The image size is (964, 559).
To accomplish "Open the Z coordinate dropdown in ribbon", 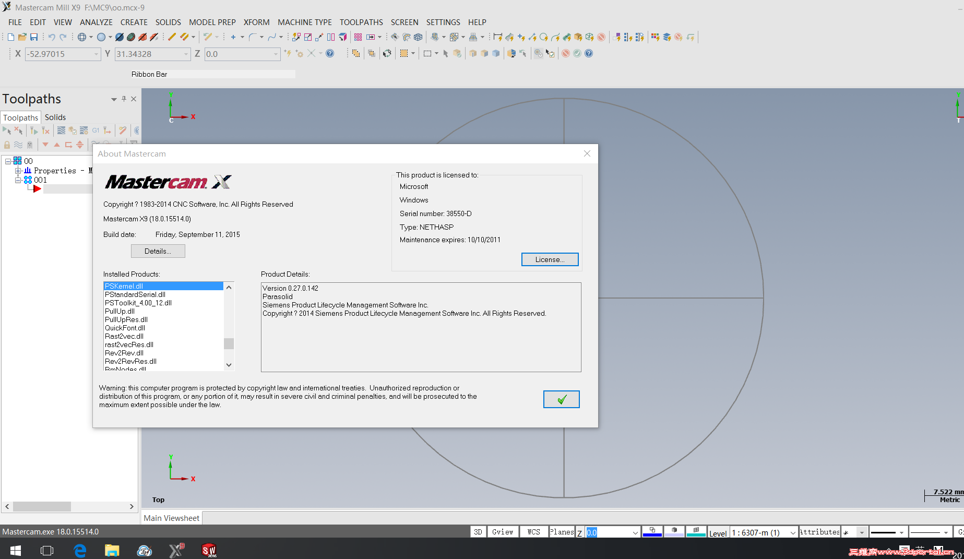I will 276,54.
